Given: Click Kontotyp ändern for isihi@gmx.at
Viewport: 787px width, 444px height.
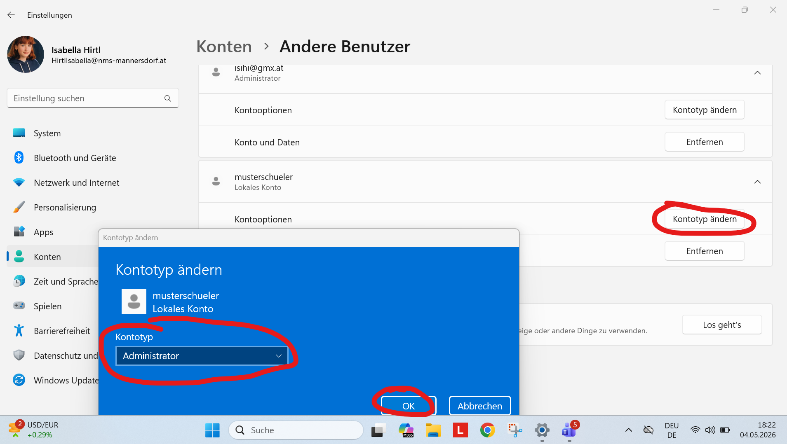Looking at the screenshot, I should (705, 110).
